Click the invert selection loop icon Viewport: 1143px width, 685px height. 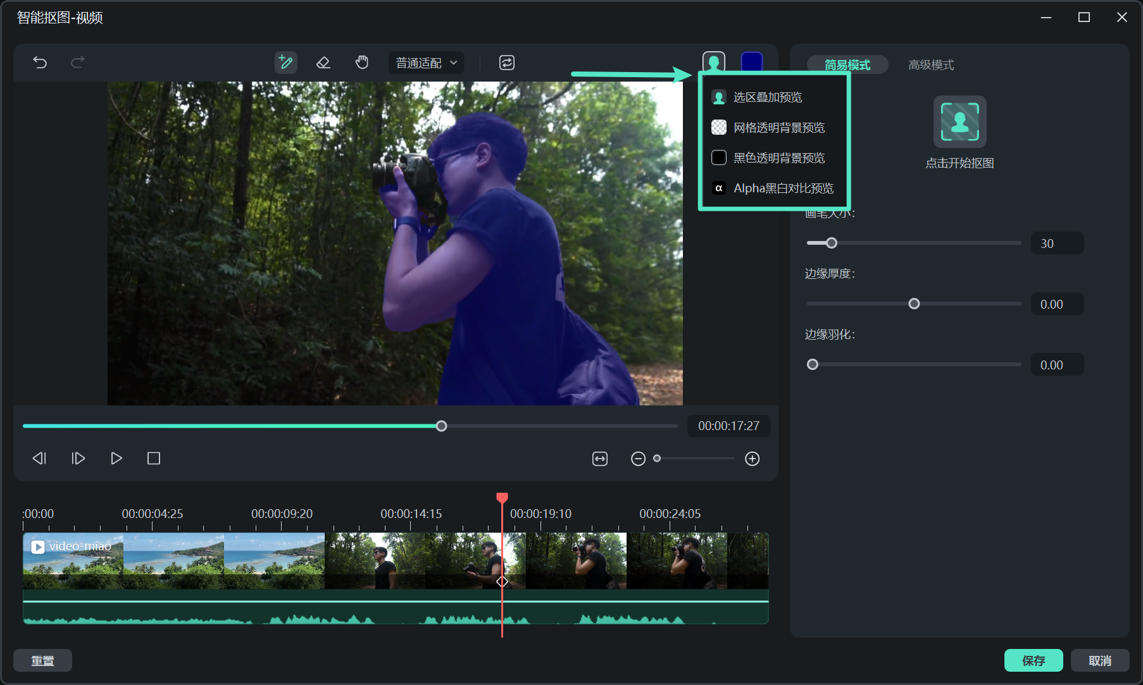coord(507,63)
